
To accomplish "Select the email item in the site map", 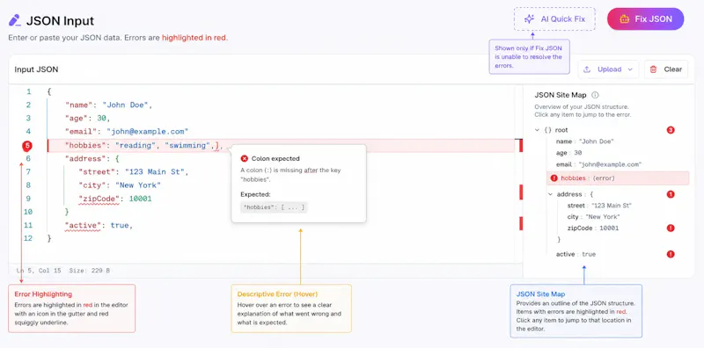I will (598, 164).
